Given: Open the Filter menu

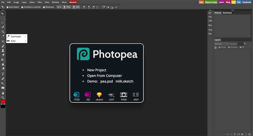Looking at the screenshot, I should (x=40, y=2).
